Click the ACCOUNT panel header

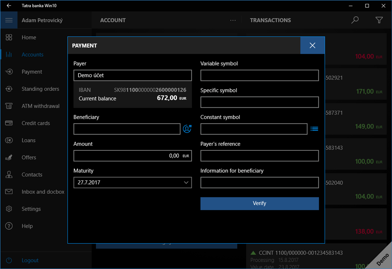(x=113, y=20)
